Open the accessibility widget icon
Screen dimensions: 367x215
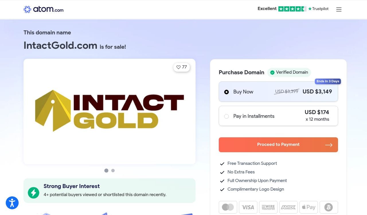tap(12, 203)
